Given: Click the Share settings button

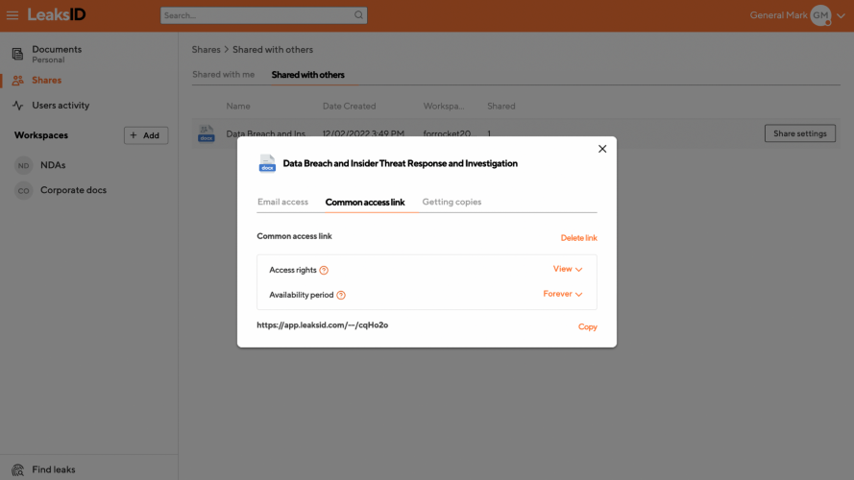Looking at the screenshot, I should [x=799, y=133].
